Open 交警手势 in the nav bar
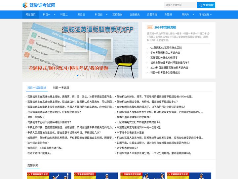Screen dimensions: 238x179 (x=152, y=15)
